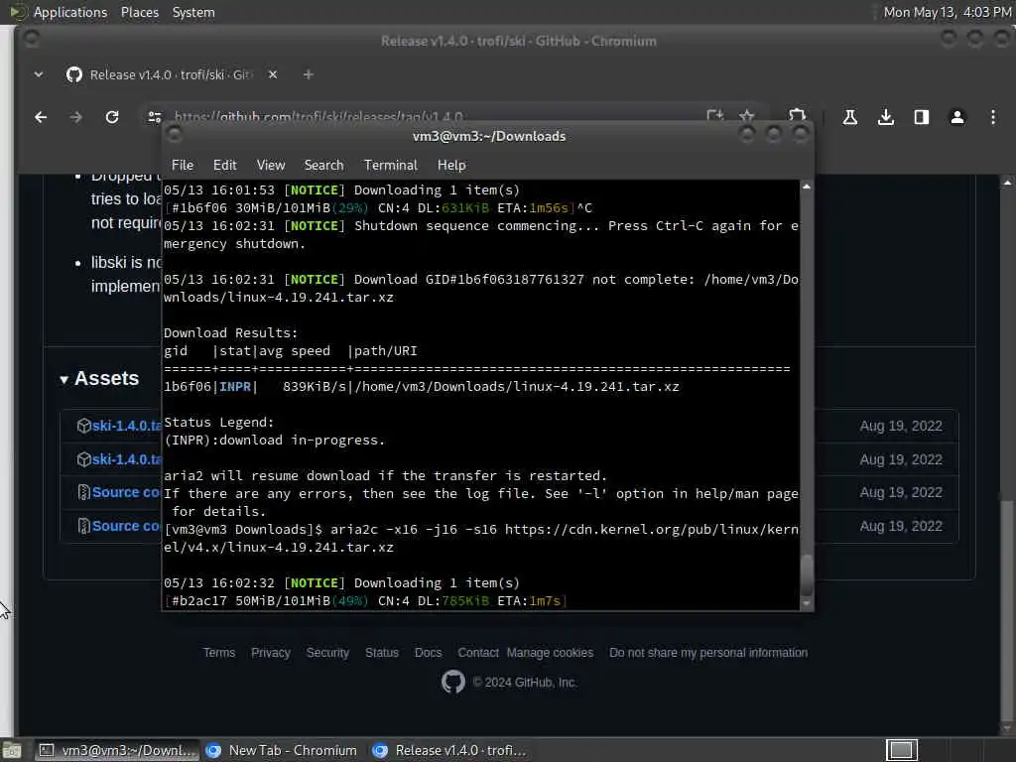The height and width of the screenshot is (762, 1016).
Task: Open the Terms footer link
Action: [x=219, y=653]
